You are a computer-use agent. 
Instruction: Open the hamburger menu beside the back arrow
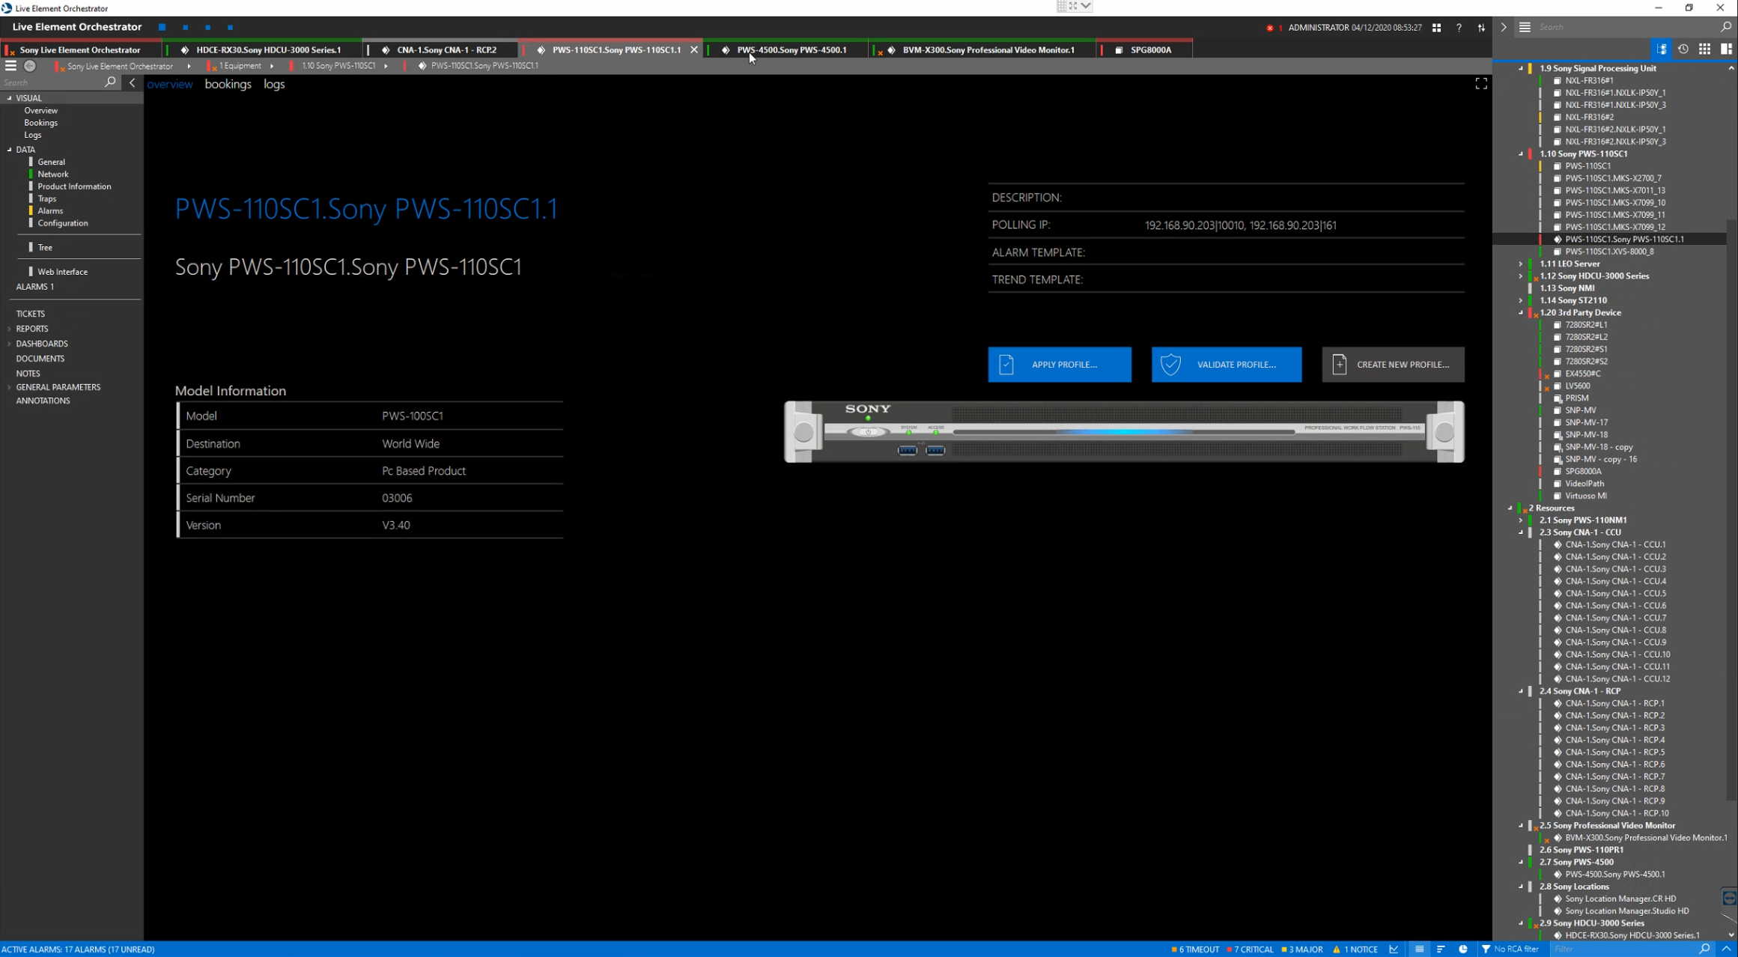10,66
